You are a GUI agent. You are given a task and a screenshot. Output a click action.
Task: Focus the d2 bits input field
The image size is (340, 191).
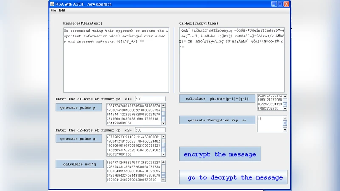[150, 130]
